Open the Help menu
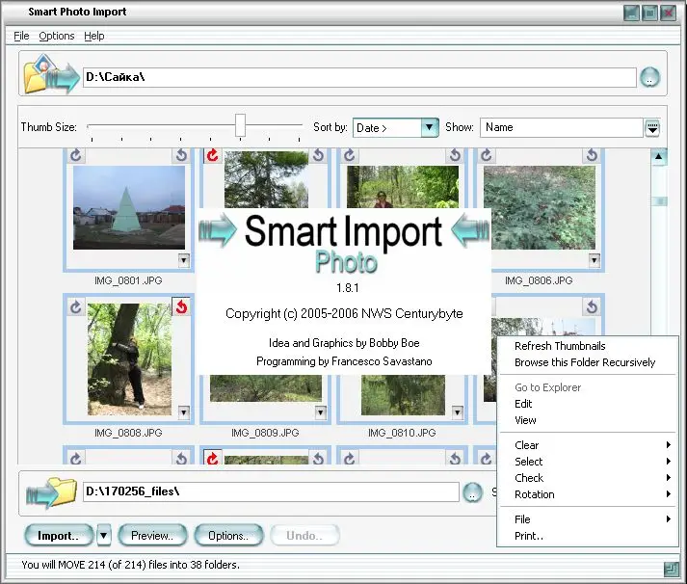687x584 pixels. tap(94, 36)
